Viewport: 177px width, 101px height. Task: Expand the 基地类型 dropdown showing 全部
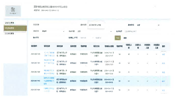click(148, 25)
